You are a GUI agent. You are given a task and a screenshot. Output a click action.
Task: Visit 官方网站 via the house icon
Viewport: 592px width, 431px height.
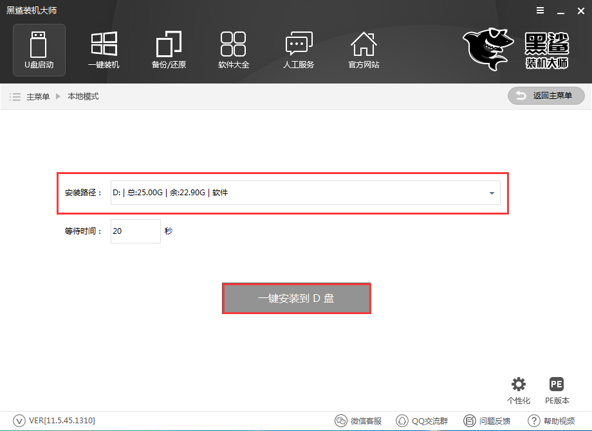(364, 49)
